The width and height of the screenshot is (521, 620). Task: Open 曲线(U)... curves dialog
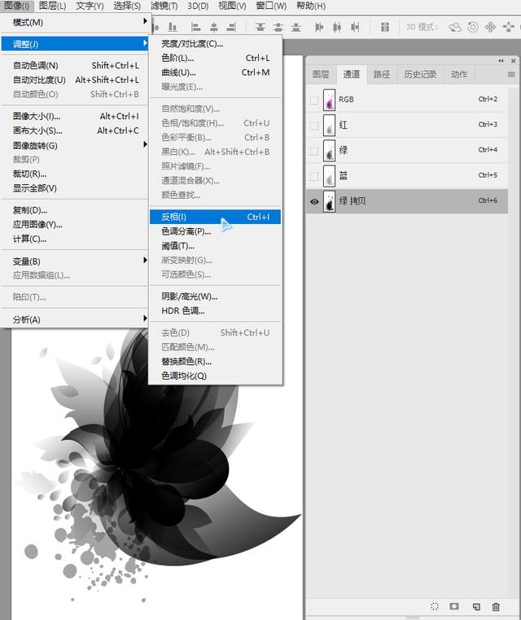pos(215,73)
